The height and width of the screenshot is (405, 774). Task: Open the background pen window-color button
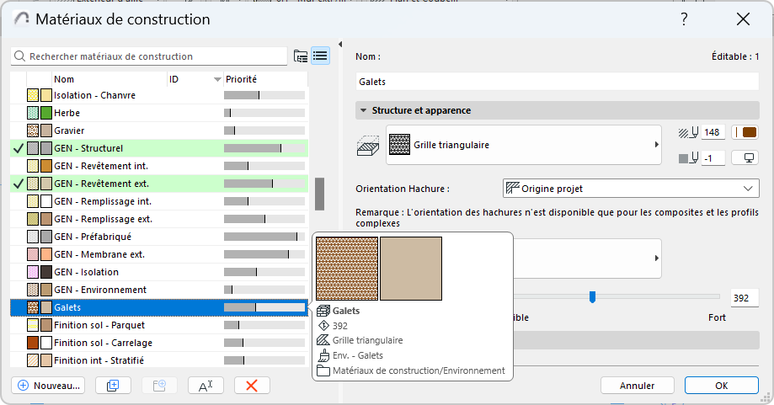(x=745, y=157)
